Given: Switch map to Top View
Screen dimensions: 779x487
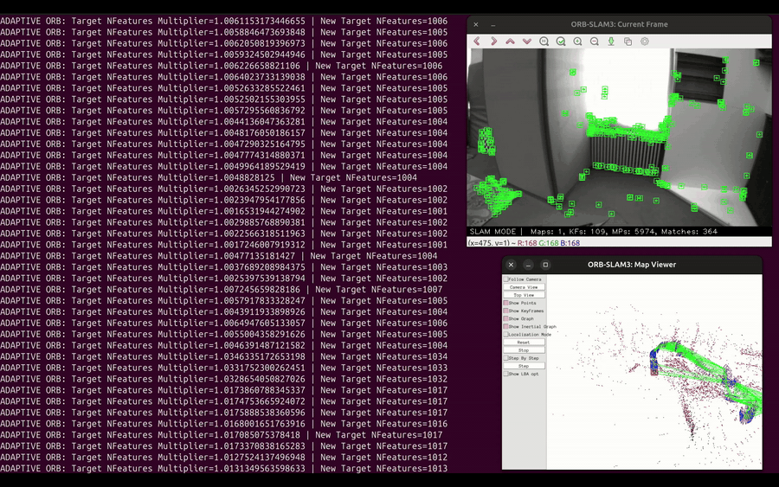Looking at the screenshot, I should [524, 295].
